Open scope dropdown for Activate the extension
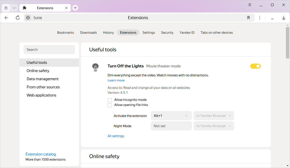This screenshot has width=290, height=168. tap(214, 116)
